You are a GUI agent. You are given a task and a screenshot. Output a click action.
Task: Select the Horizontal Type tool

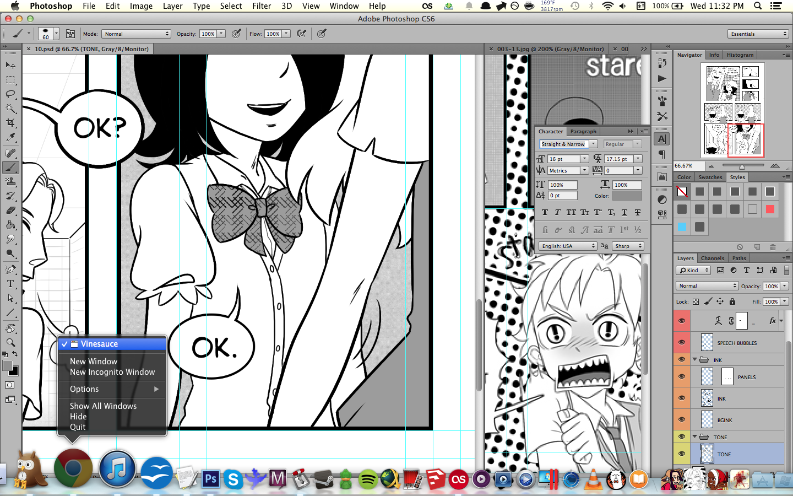tap(10, 284)
